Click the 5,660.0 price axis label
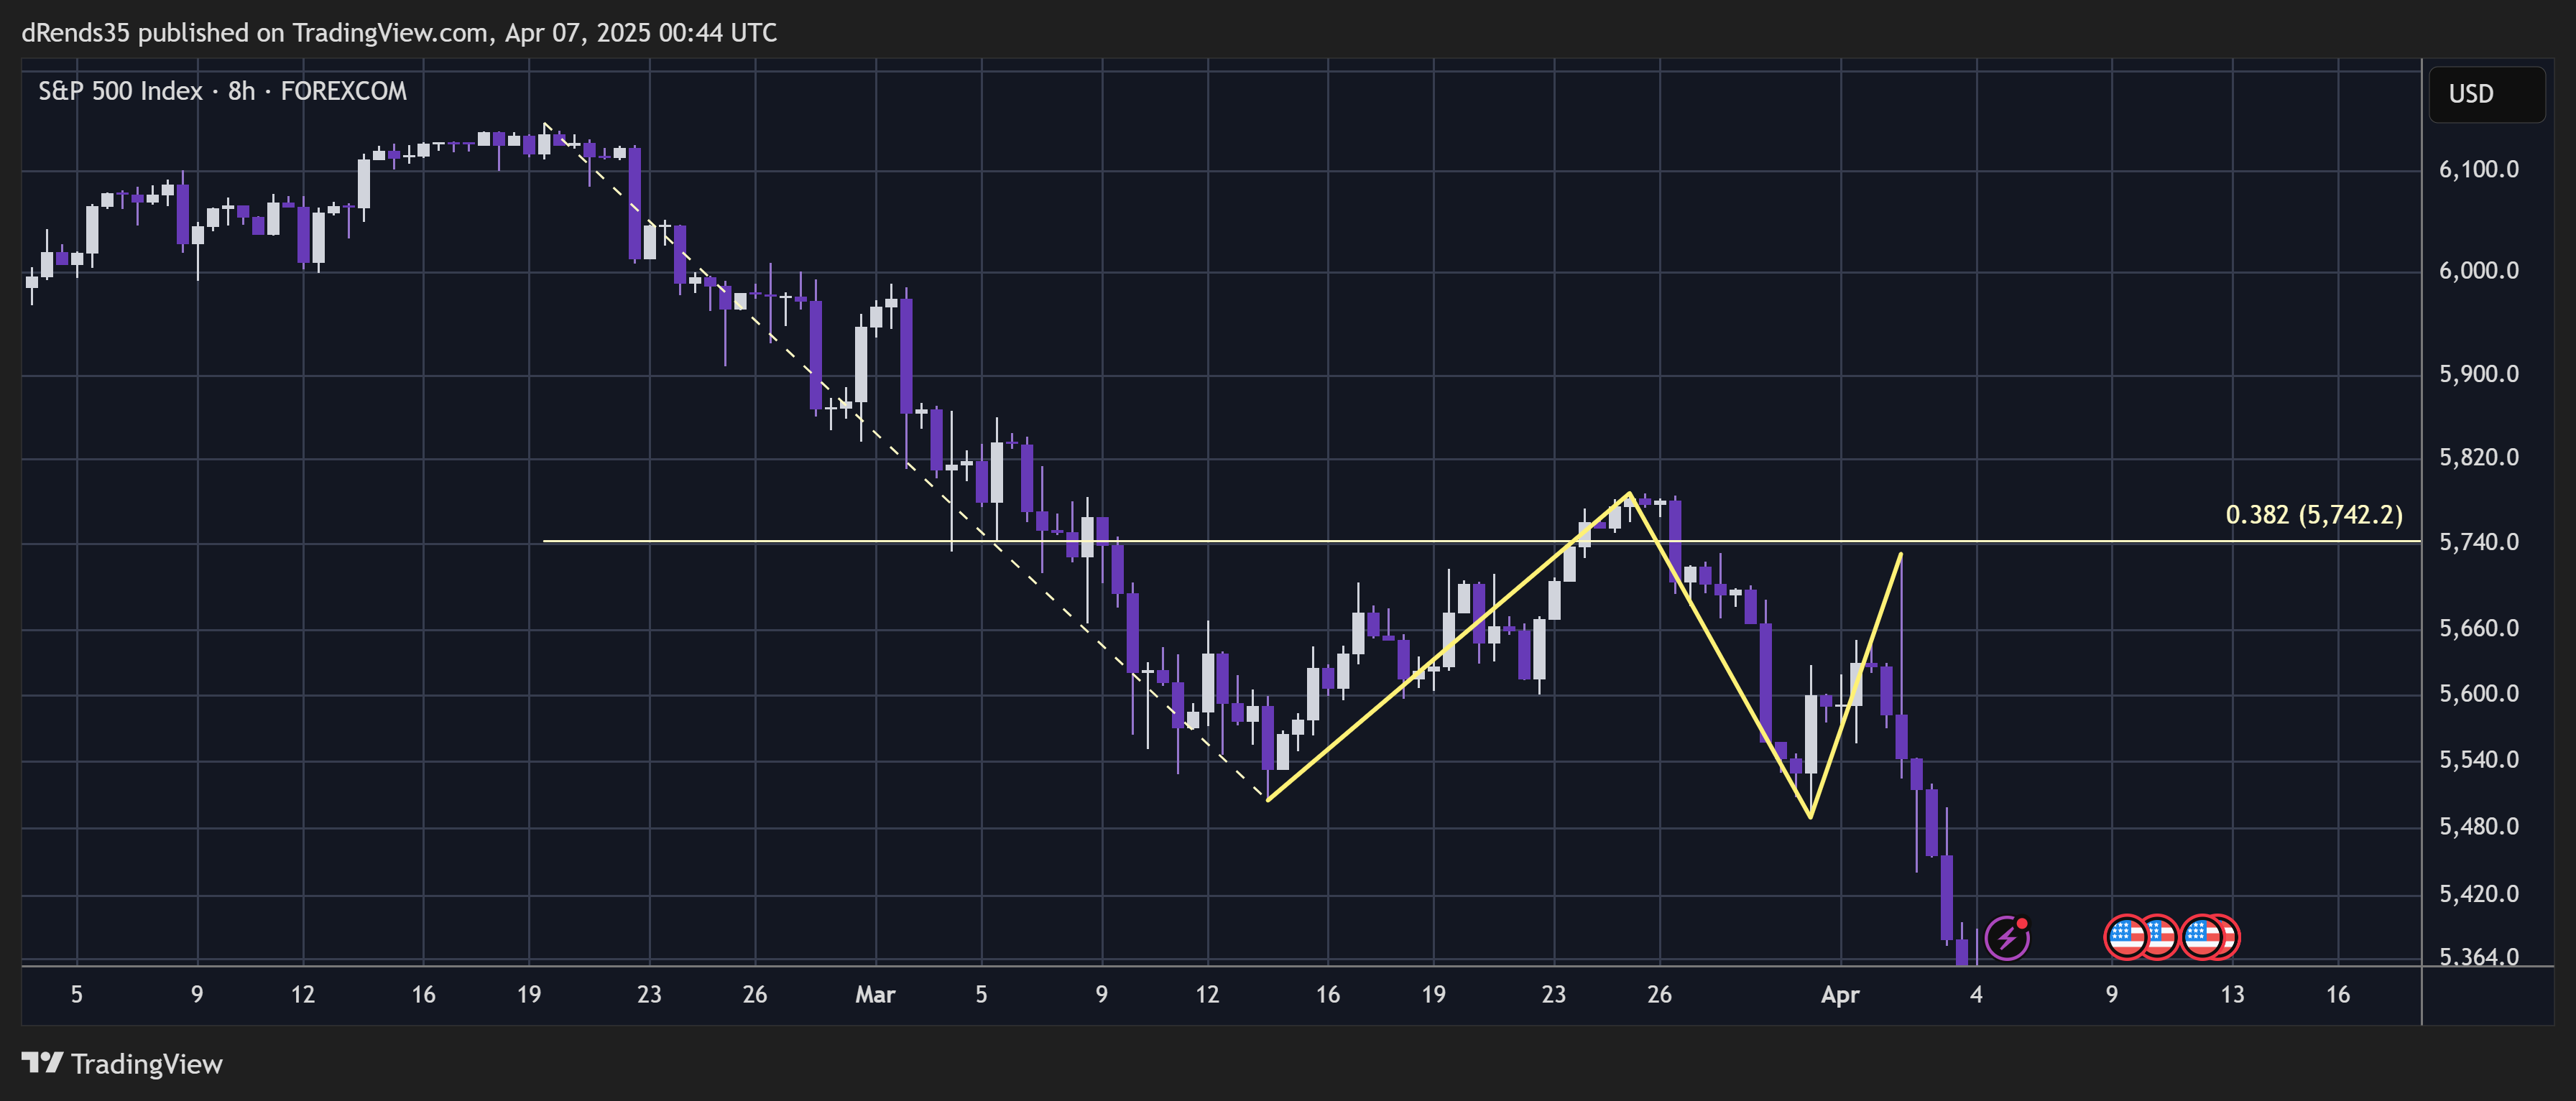Viewport: 2576px width, 1101px height. click(2478, 628)
